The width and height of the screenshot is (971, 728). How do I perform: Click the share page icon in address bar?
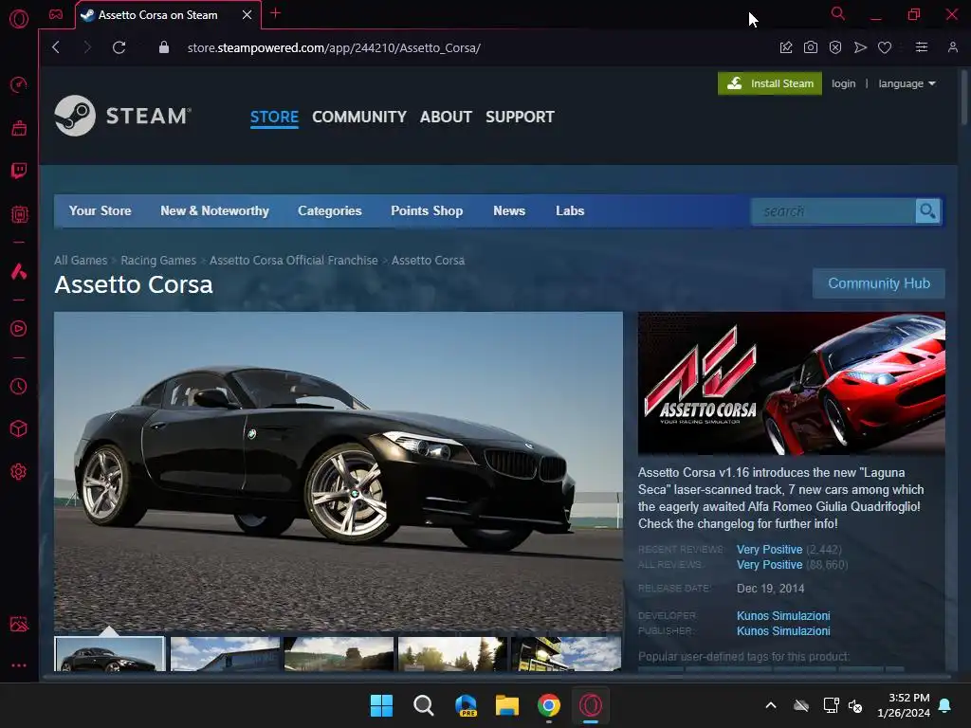coord(786,47)
